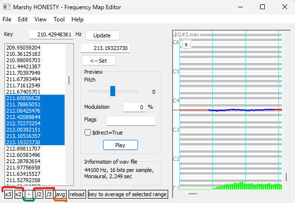Select frequency 212.89811707 in the list

(x=23, y=149)
